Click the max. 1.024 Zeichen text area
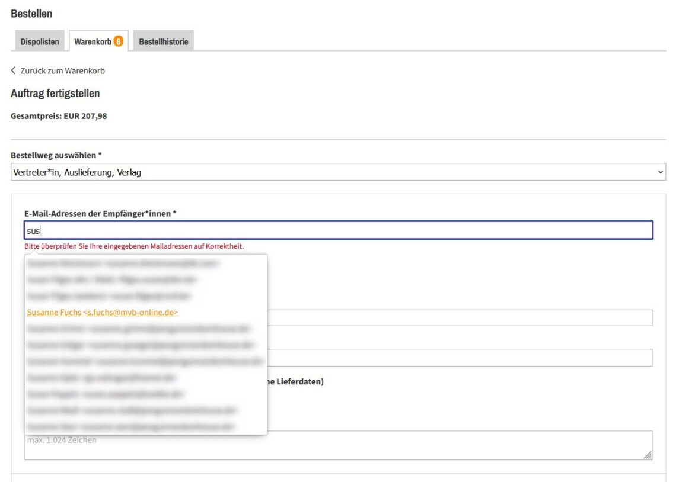This screenshot has height=482, width=676. [x=338, y=445]
